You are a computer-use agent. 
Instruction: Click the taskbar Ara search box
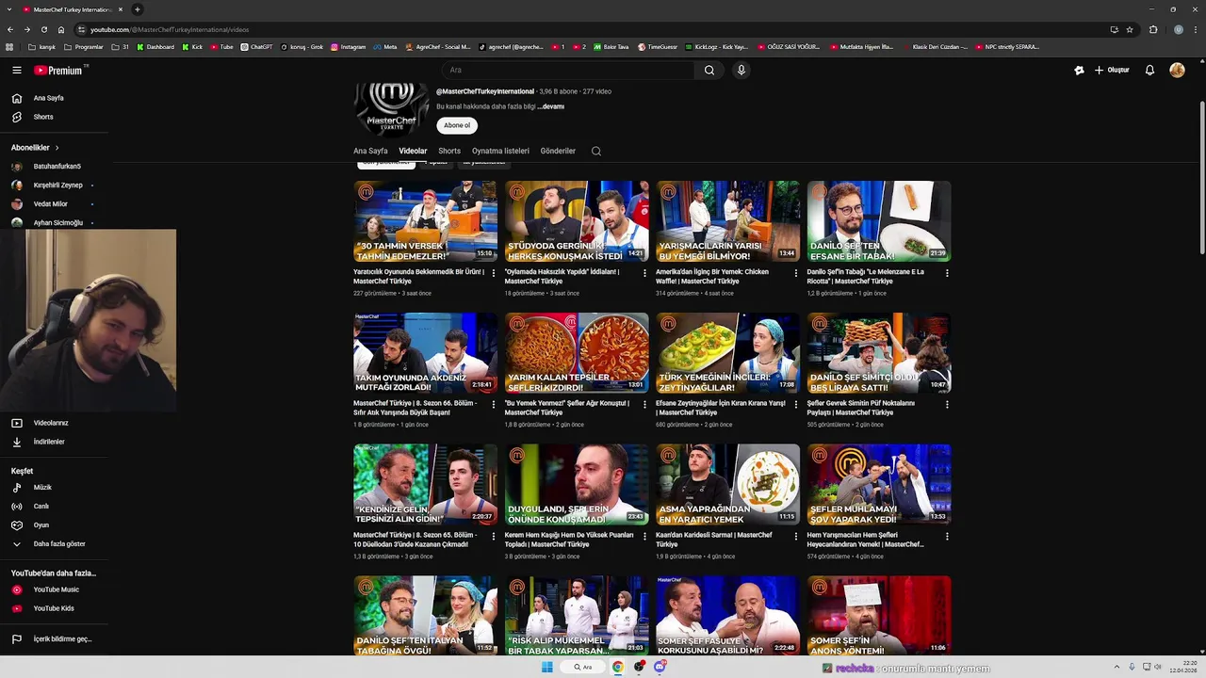pos(583,667)
